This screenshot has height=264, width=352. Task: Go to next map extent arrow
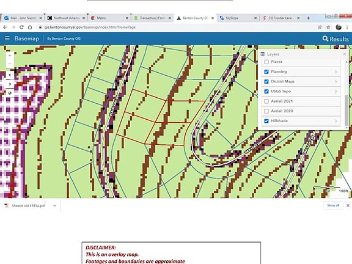[10, 84]
